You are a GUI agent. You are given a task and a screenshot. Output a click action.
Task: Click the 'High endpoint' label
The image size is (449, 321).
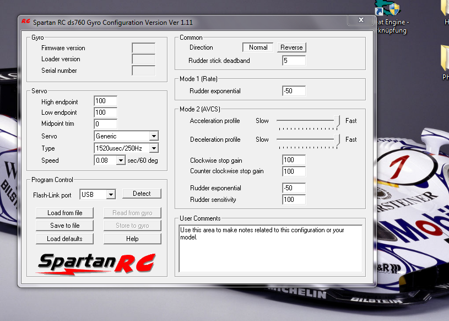pos(59,102)
